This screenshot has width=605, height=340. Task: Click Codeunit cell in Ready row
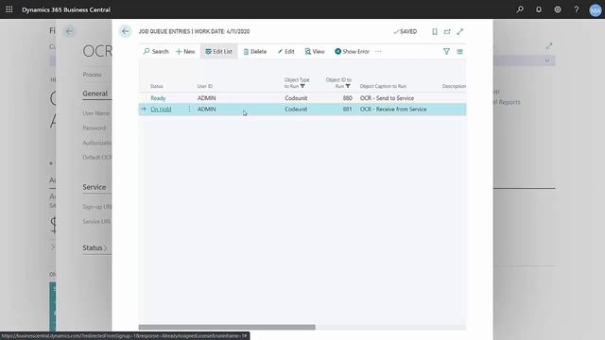[x=296, y=98]
